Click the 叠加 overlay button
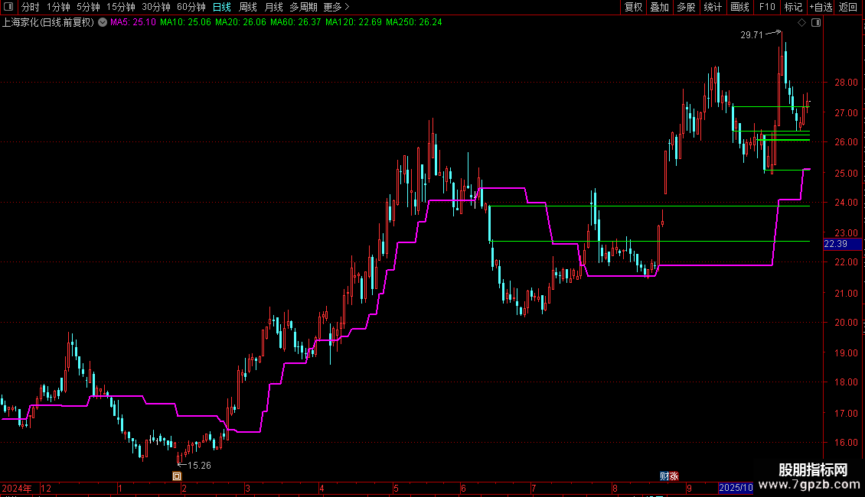 point(660,7)
